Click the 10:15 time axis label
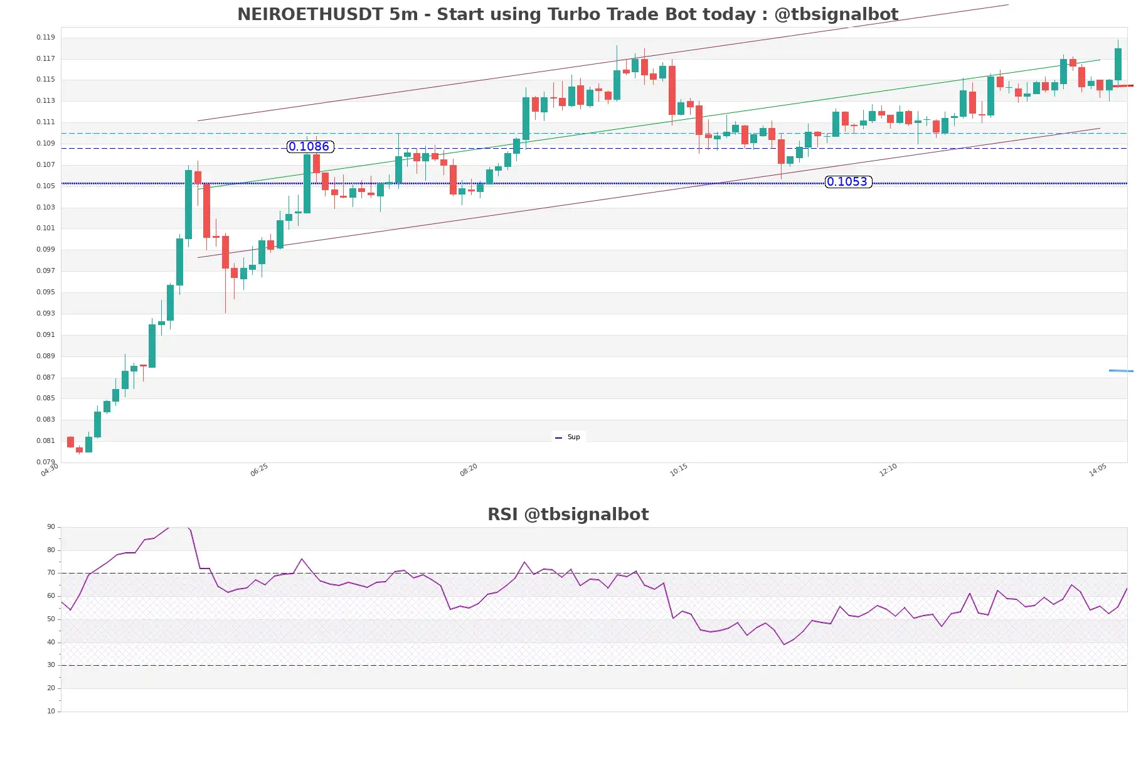 (x=679, y=470)
